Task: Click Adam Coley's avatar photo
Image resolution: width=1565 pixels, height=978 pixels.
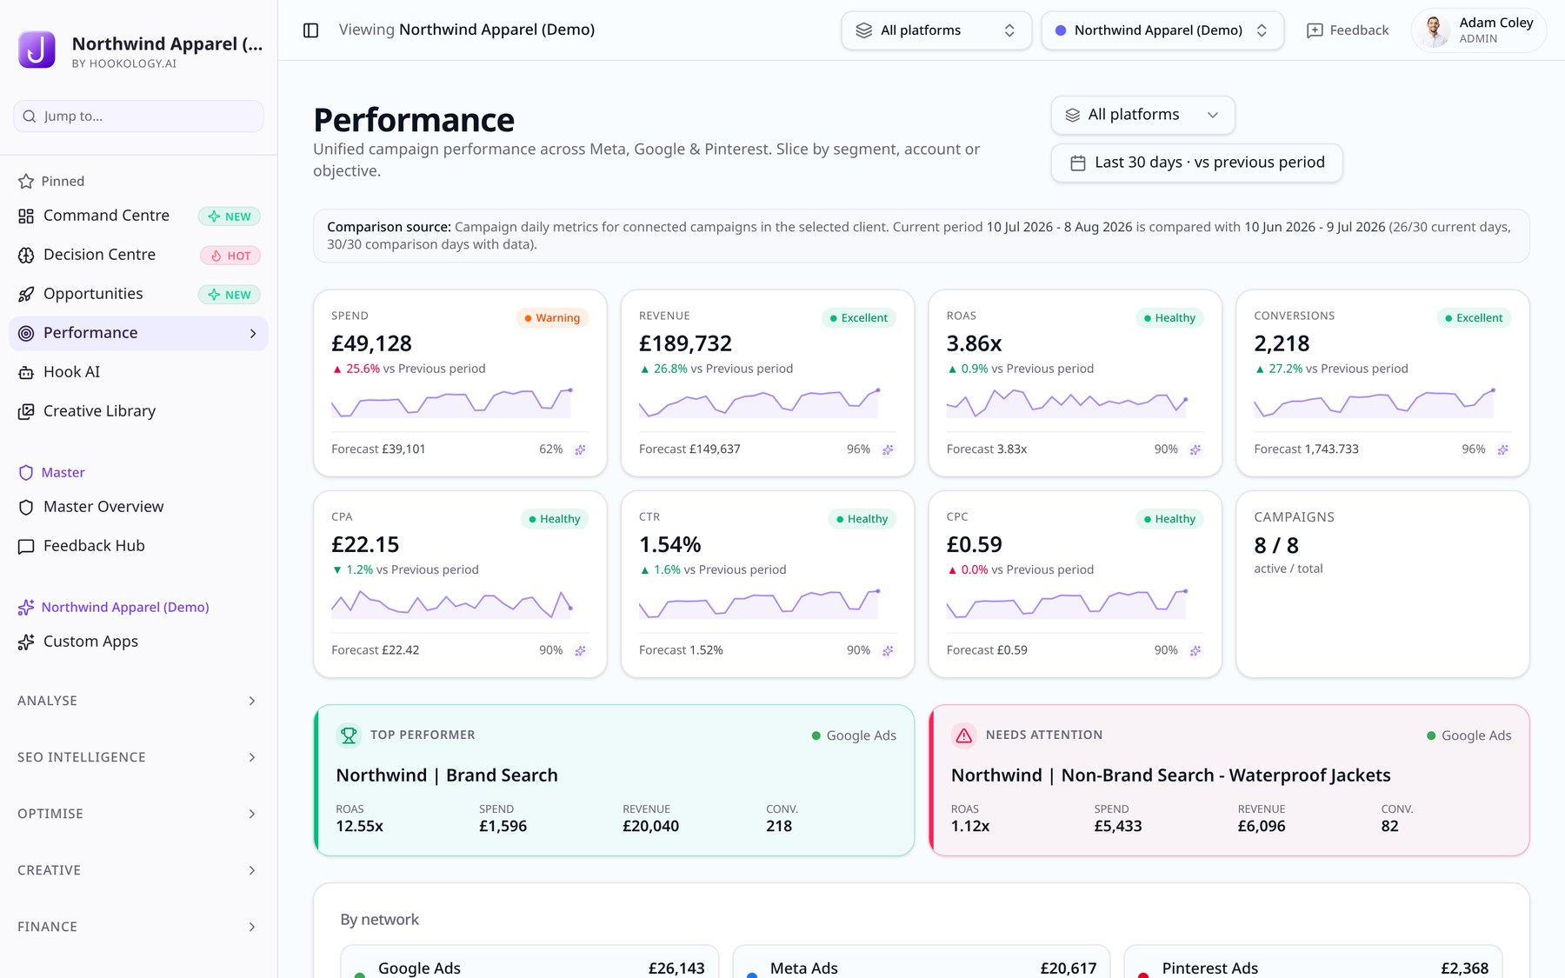Action: [1435, 30]
